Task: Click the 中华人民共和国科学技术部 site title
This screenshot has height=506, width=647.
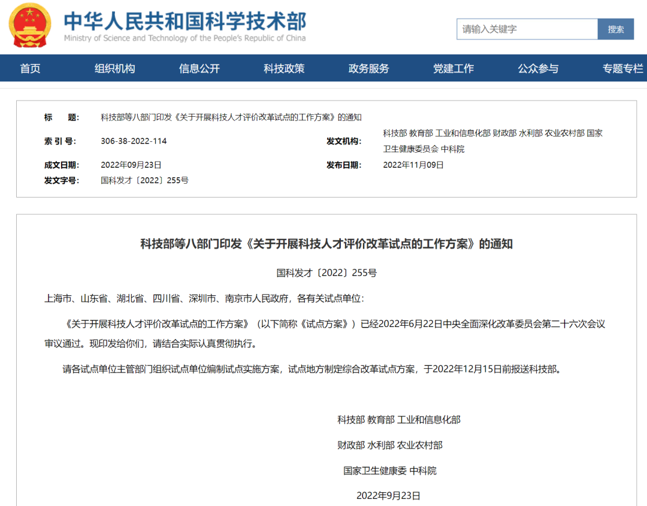Action: [x=185, y=22]
